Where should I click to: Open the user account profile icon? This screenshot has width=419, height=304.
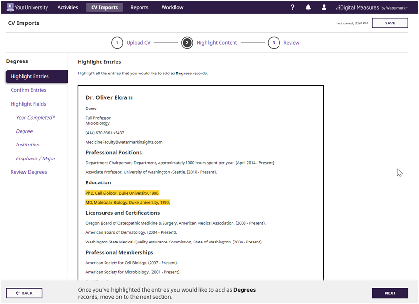[x=324, y=8]
